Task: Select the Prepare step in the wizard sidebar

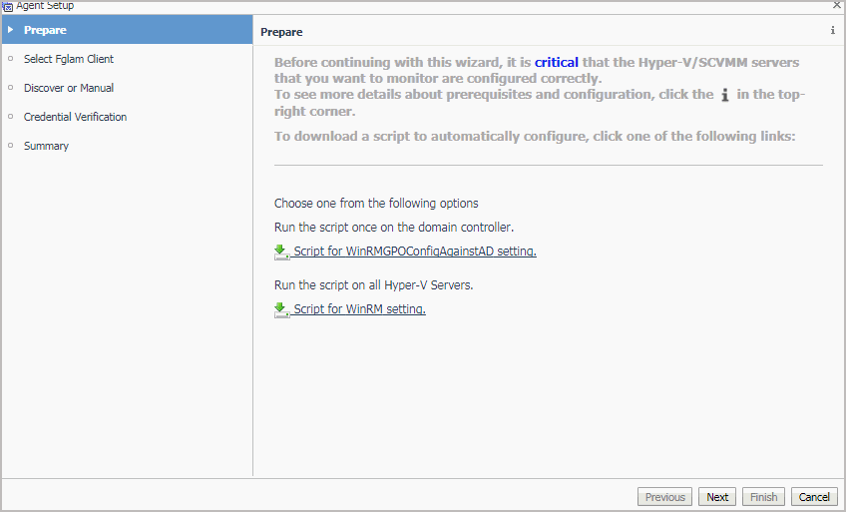Action: coord(45,30)
